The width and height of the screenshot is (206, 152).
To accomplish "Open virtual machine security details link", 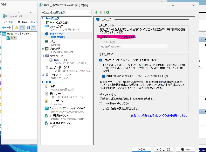I will [159, 116].
